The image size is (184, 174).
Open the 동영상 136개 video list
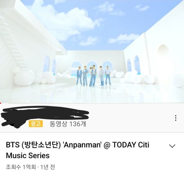[68, 124]
